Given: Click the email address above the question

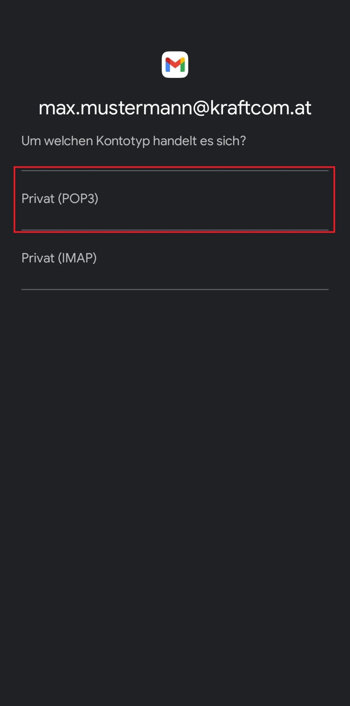Looking at the screenshot, I should [x=175, y=108].
